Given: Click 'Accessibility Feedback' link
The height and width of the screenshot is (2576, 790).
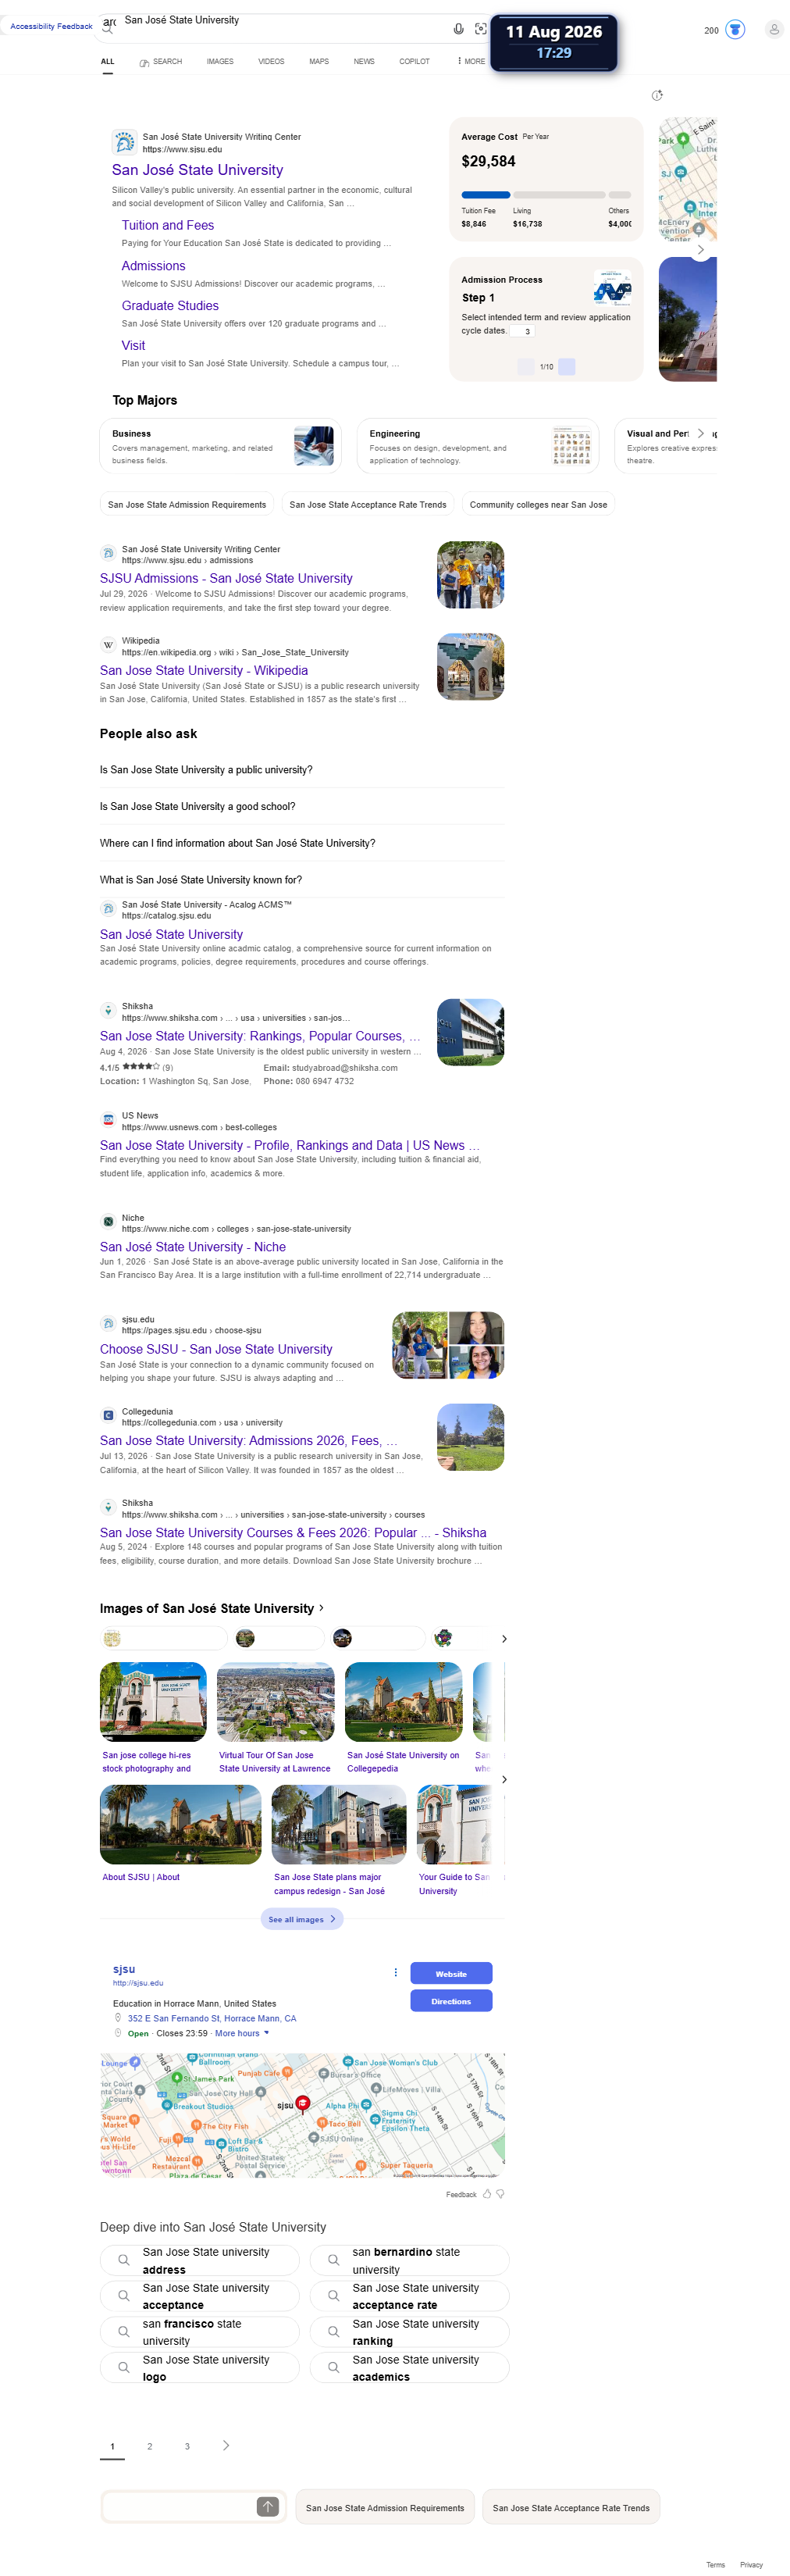Looking at the screenshot, I should pyautogui.click(x=51, y=27).
